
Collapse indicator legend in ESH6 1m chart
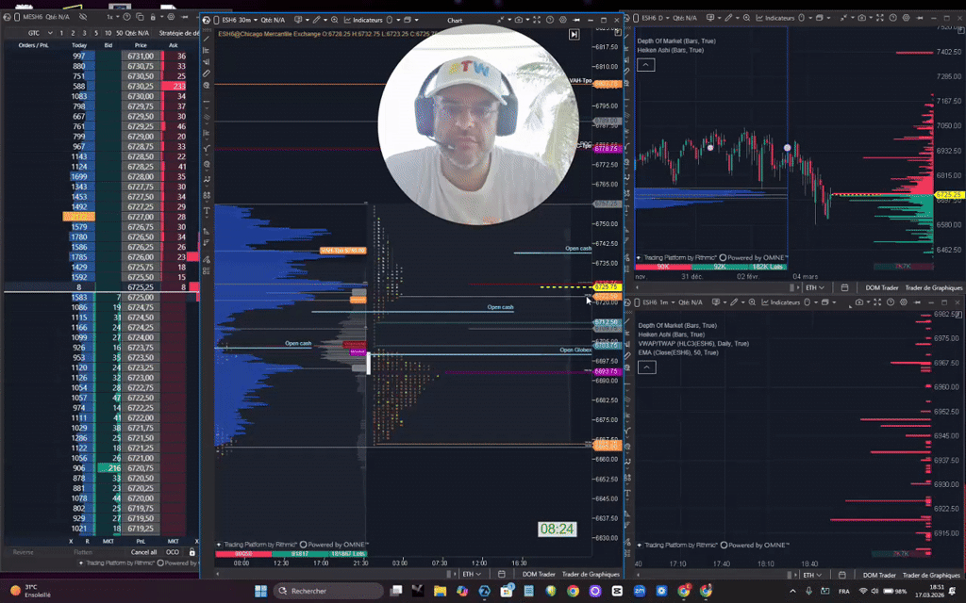click(x=646, y=367)
